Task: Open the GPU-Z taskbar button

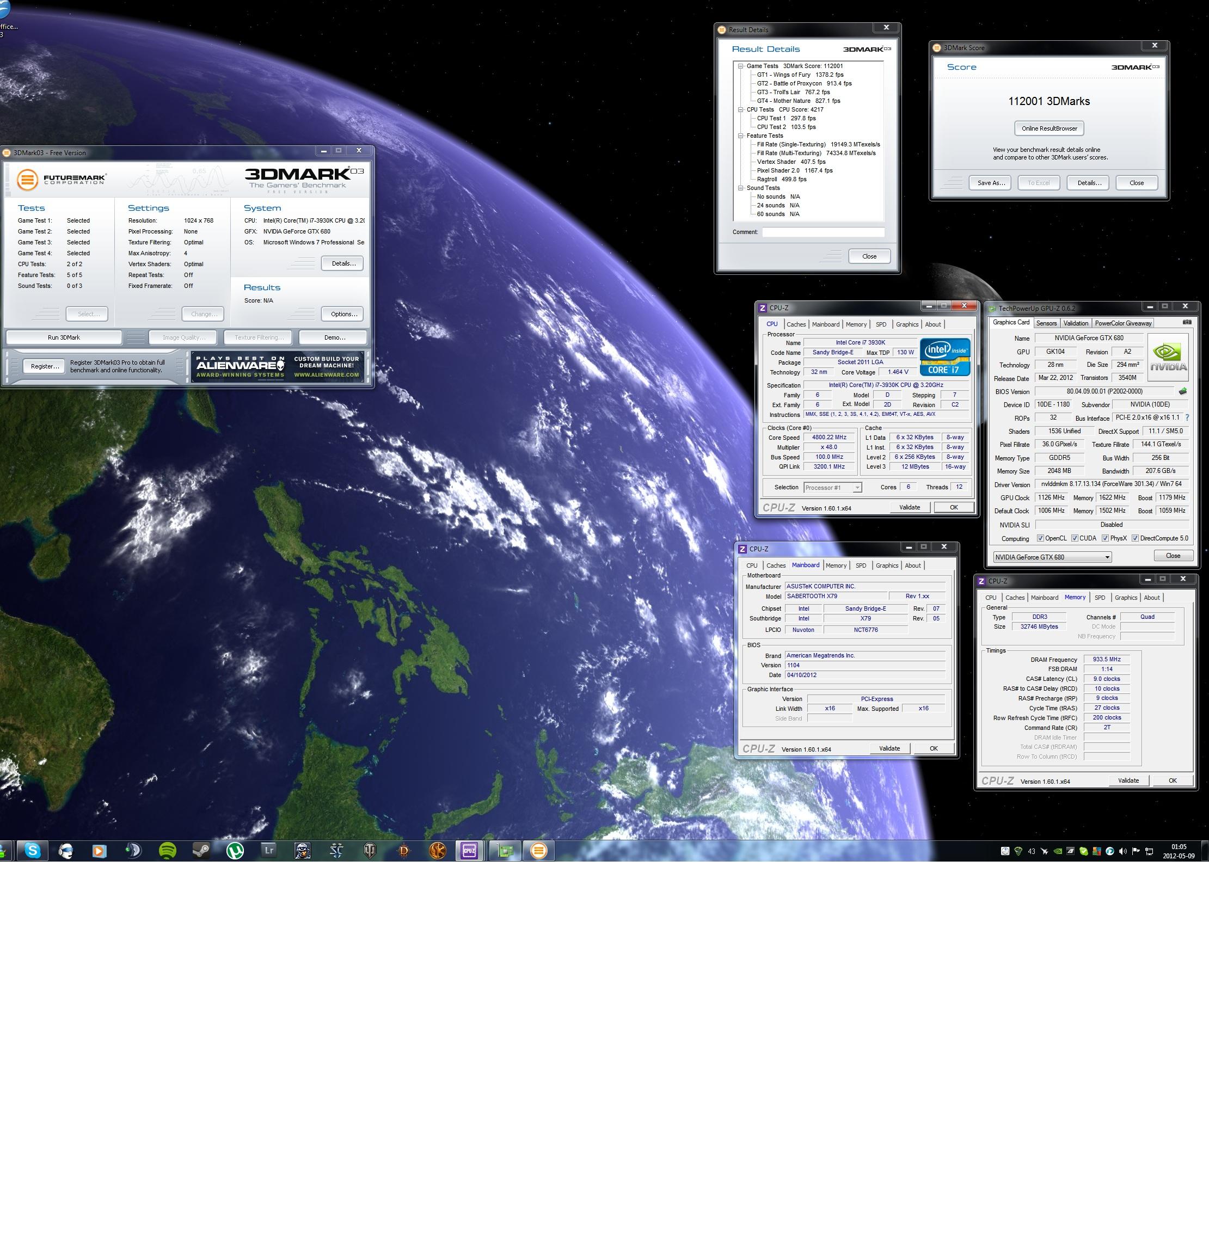Action: tap(506, 850)
